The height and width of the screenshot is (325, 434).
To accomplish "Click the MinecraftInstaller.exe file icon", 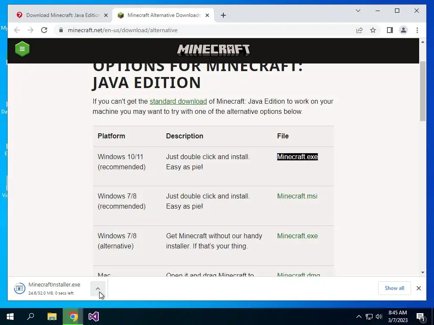I will (x=19, y=288).
